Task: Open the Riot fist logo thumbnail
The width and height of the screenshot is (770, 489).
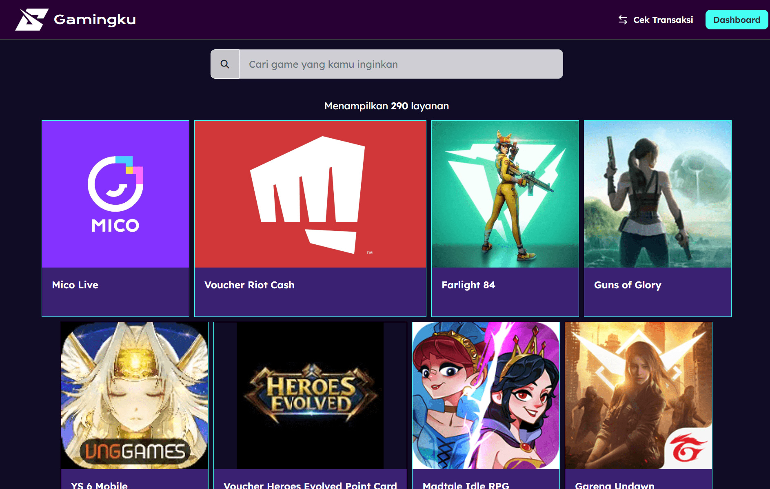Action: point(310,194)
